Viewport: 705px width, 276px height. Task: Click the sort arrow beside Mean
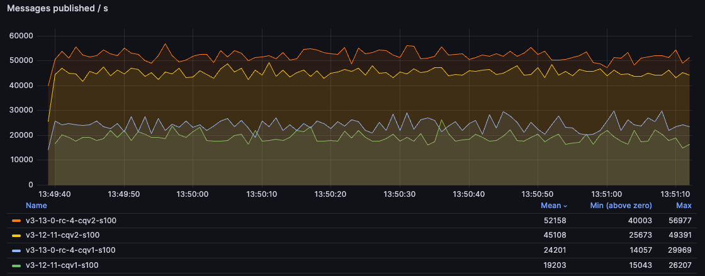click(564, 206)
